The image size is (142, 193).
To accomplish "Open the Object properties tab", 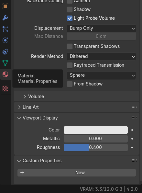I will pyautogui.click(x=5, y=6).
